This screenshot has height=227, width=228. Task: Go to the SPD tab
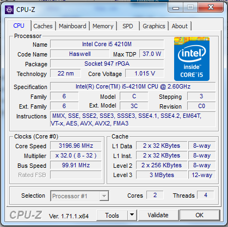(x=128, y=26)
